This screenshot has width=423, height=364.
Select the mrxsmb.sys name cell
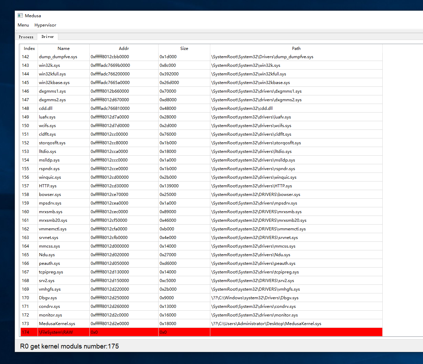(x=64, y=212)
